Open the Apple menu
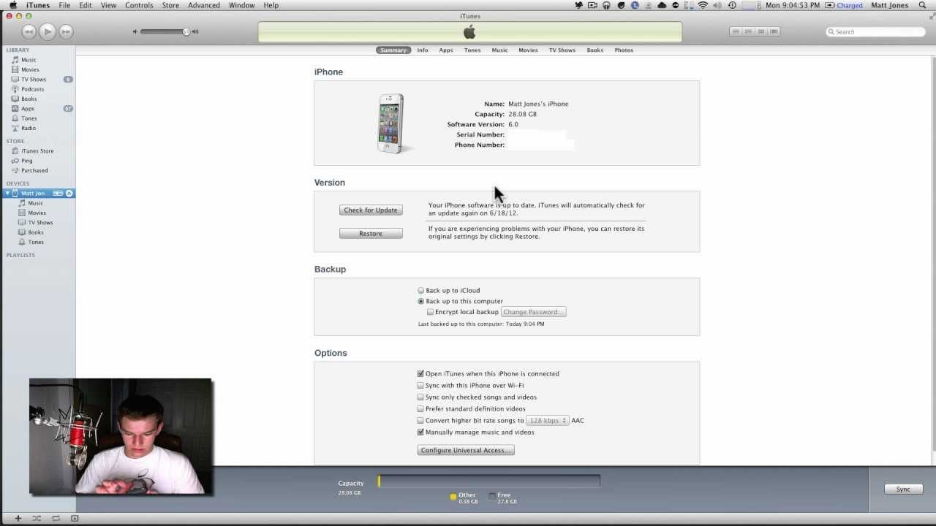Screen dimensions: 936x526 point(12,5)
